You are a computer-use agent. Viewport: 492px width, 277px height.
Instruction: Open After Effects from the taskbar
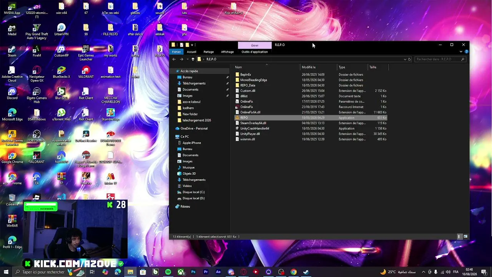[x=218, y=272]
